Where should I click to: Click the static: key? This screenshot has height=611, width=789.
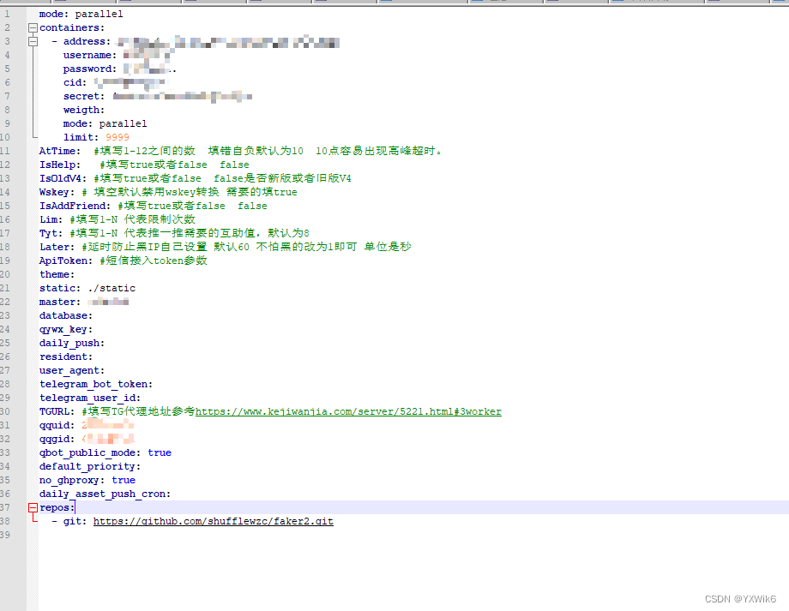coord(60,288)
